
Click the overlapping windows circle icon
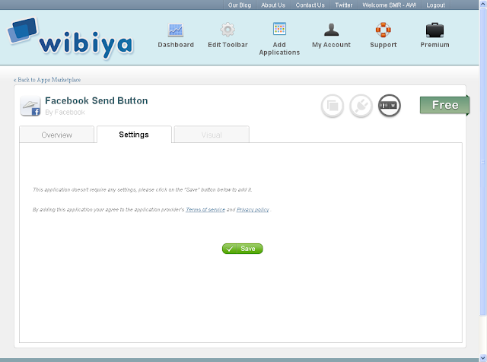pos(333,106)
